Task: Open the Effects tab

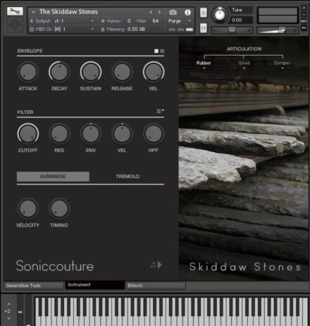Action: coord(156,285)
